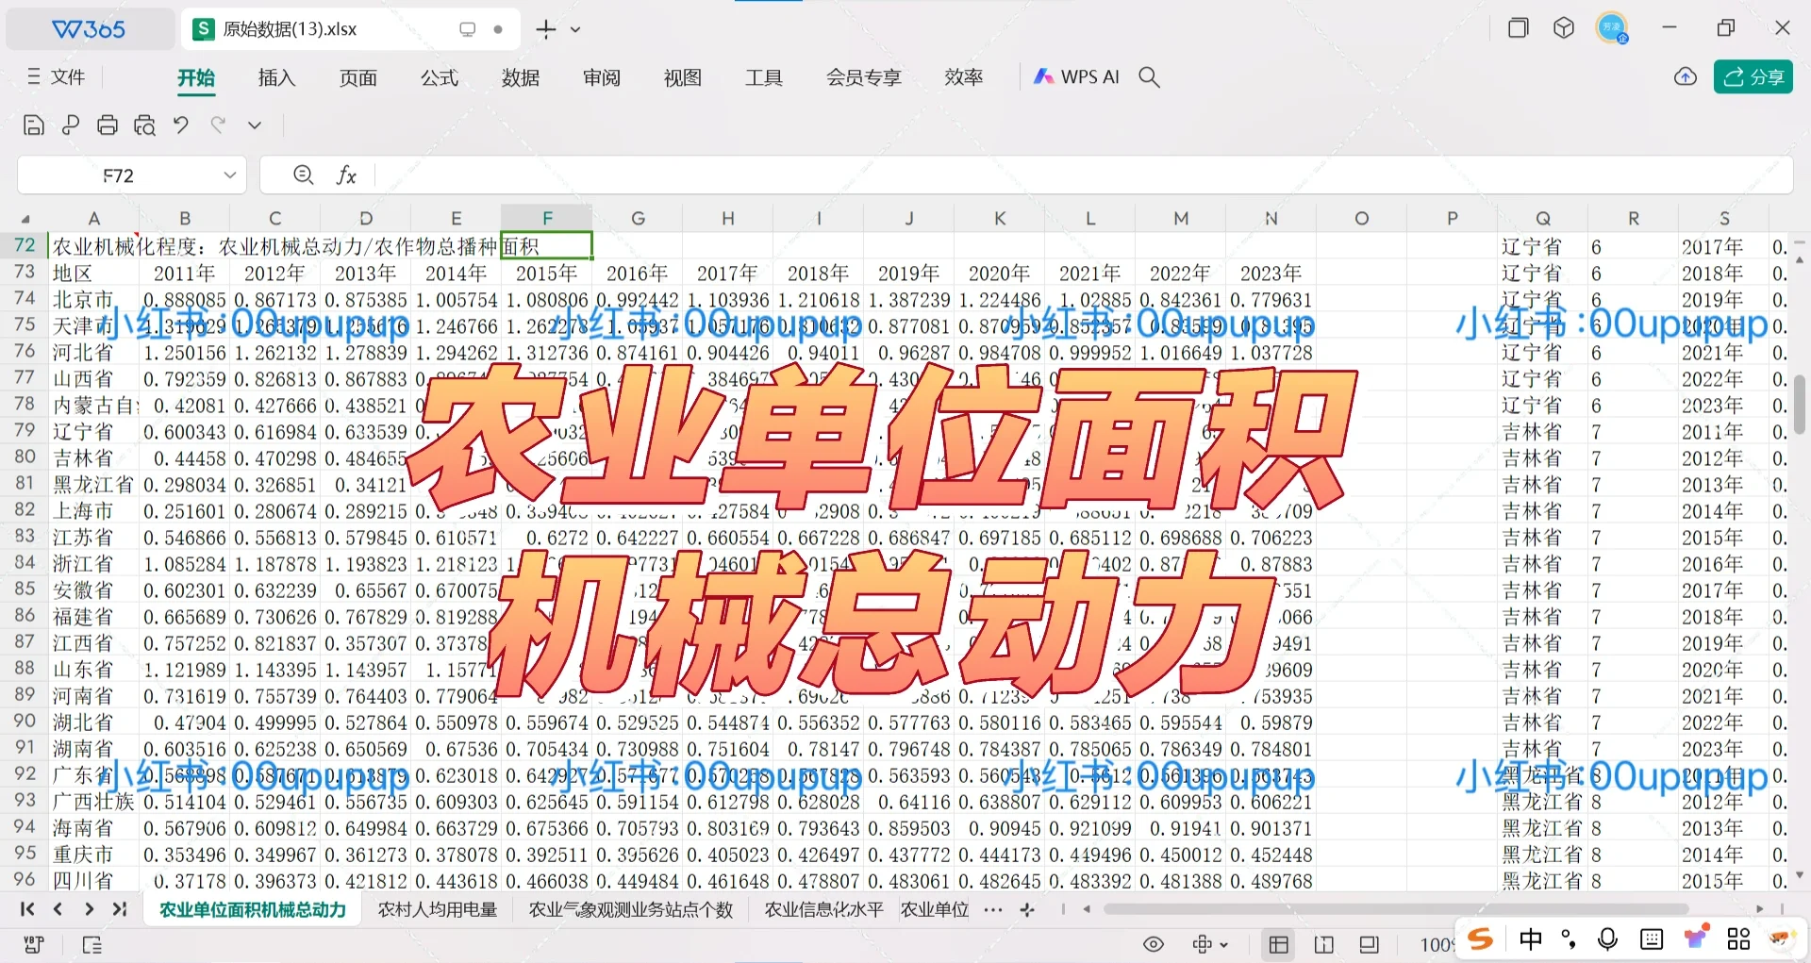Open the 页面 ribbon tab
Image resolution: width=1811 pixels, height=963 pixels.
point(357,77)
